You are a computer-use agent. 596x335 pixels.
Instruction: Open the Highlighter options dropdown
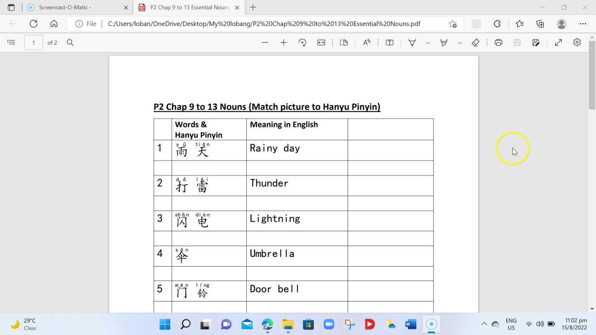(x=460, y=42)
